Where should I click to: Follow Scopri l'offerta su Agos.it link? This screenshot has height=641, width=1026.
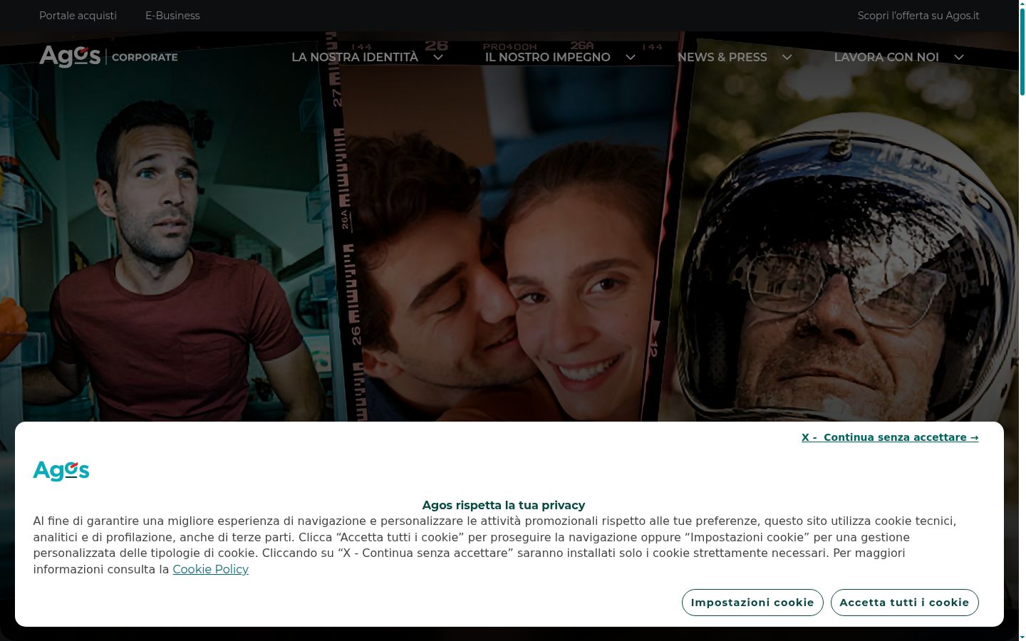(918, 16)
